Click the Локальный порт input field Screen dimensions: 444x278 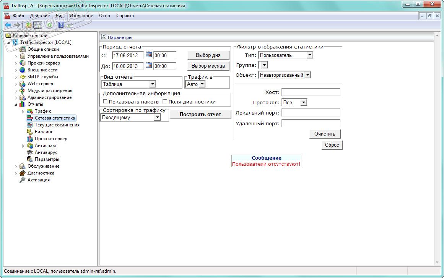[x=311, y=113]
